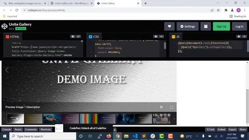
Task: Open the tab search dropdown chevron
Action: coord(217,3)
